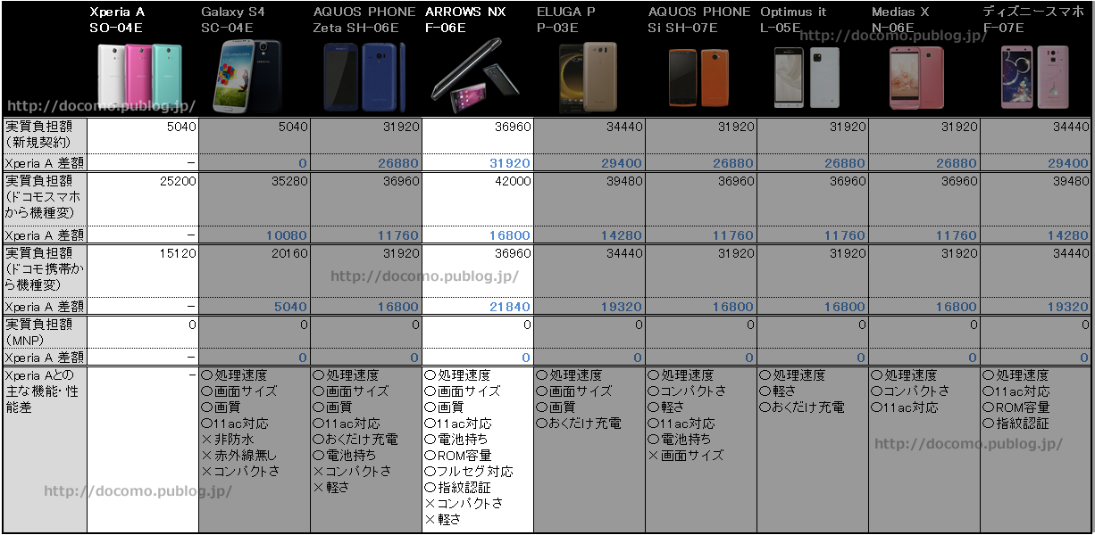Select the 'Medias X N-06E' header text

coord(900,20)
